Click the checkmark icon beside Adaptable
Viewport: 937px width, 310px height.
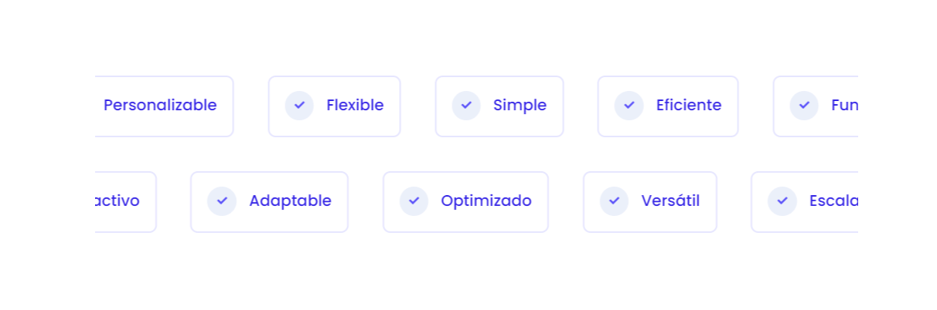coord(222,201)
